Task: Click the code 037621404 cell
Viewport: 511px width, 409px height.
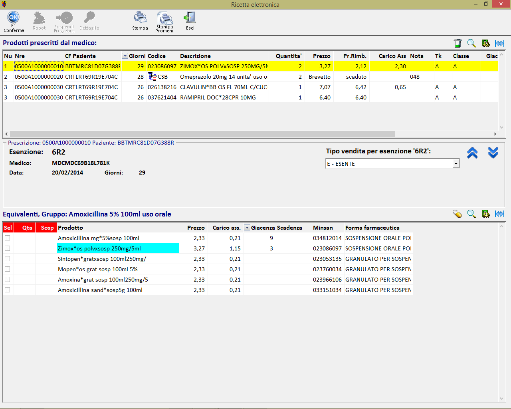Action: [x=162, y=97]
